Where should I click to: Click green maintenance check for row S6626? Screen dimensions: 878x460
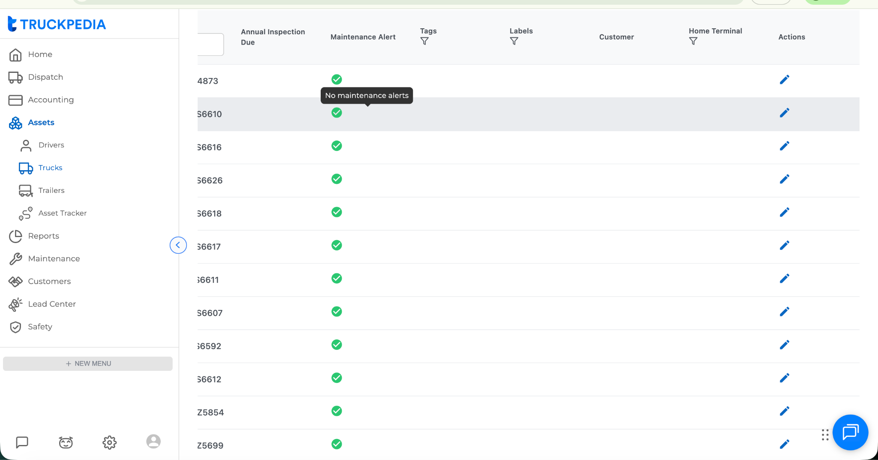(x=337, y=179)
